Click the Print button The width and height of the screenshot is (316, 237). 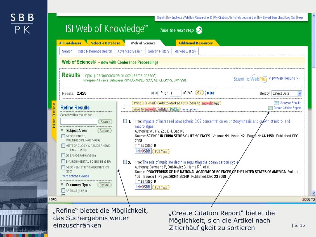(x=137, y=103)
